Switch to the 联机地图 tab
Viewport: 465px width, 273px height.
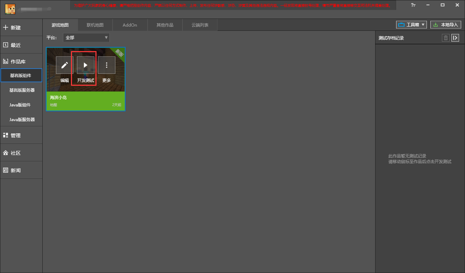pyautogui.click(x=95, y=25)
